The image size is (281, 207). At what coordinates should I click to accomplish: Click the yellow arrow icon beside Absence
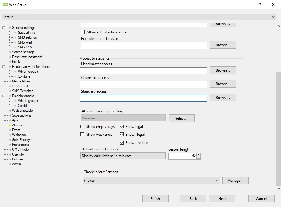[10, 125]
